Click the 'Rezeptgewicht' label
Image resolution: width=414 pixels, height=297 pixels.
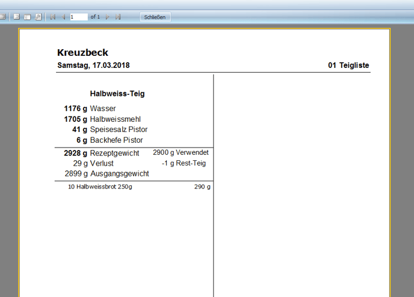coord(114,153)
